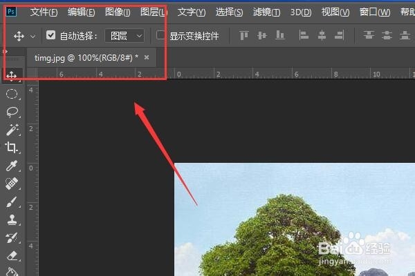Select the Eraser tool
The image size is (415, 276).
click(12, 256)
